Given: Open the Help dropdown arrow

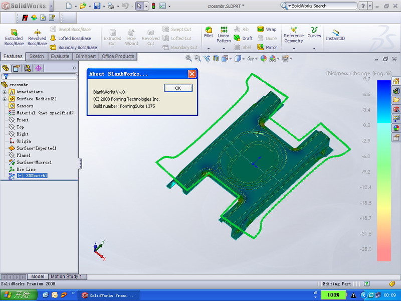Looking at the screenshot, I should pos(370,6).
